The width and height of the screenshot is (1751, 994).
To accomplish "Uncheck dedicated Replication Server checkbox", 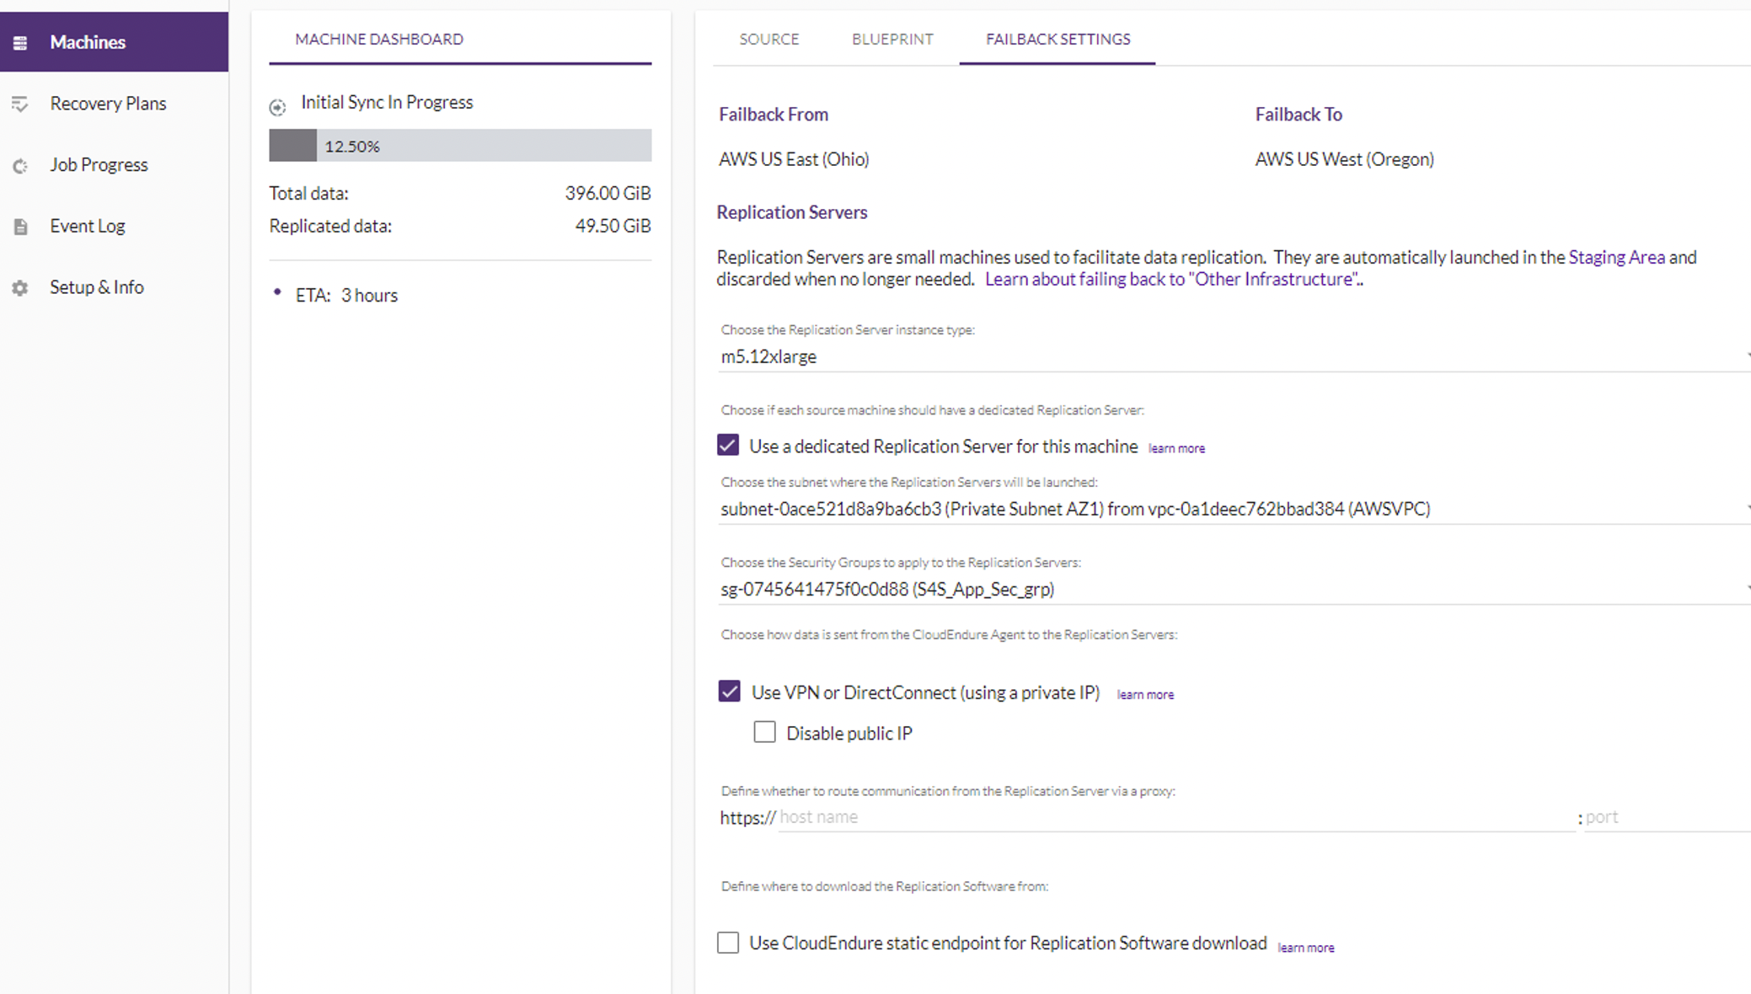I will pos(728,445).
